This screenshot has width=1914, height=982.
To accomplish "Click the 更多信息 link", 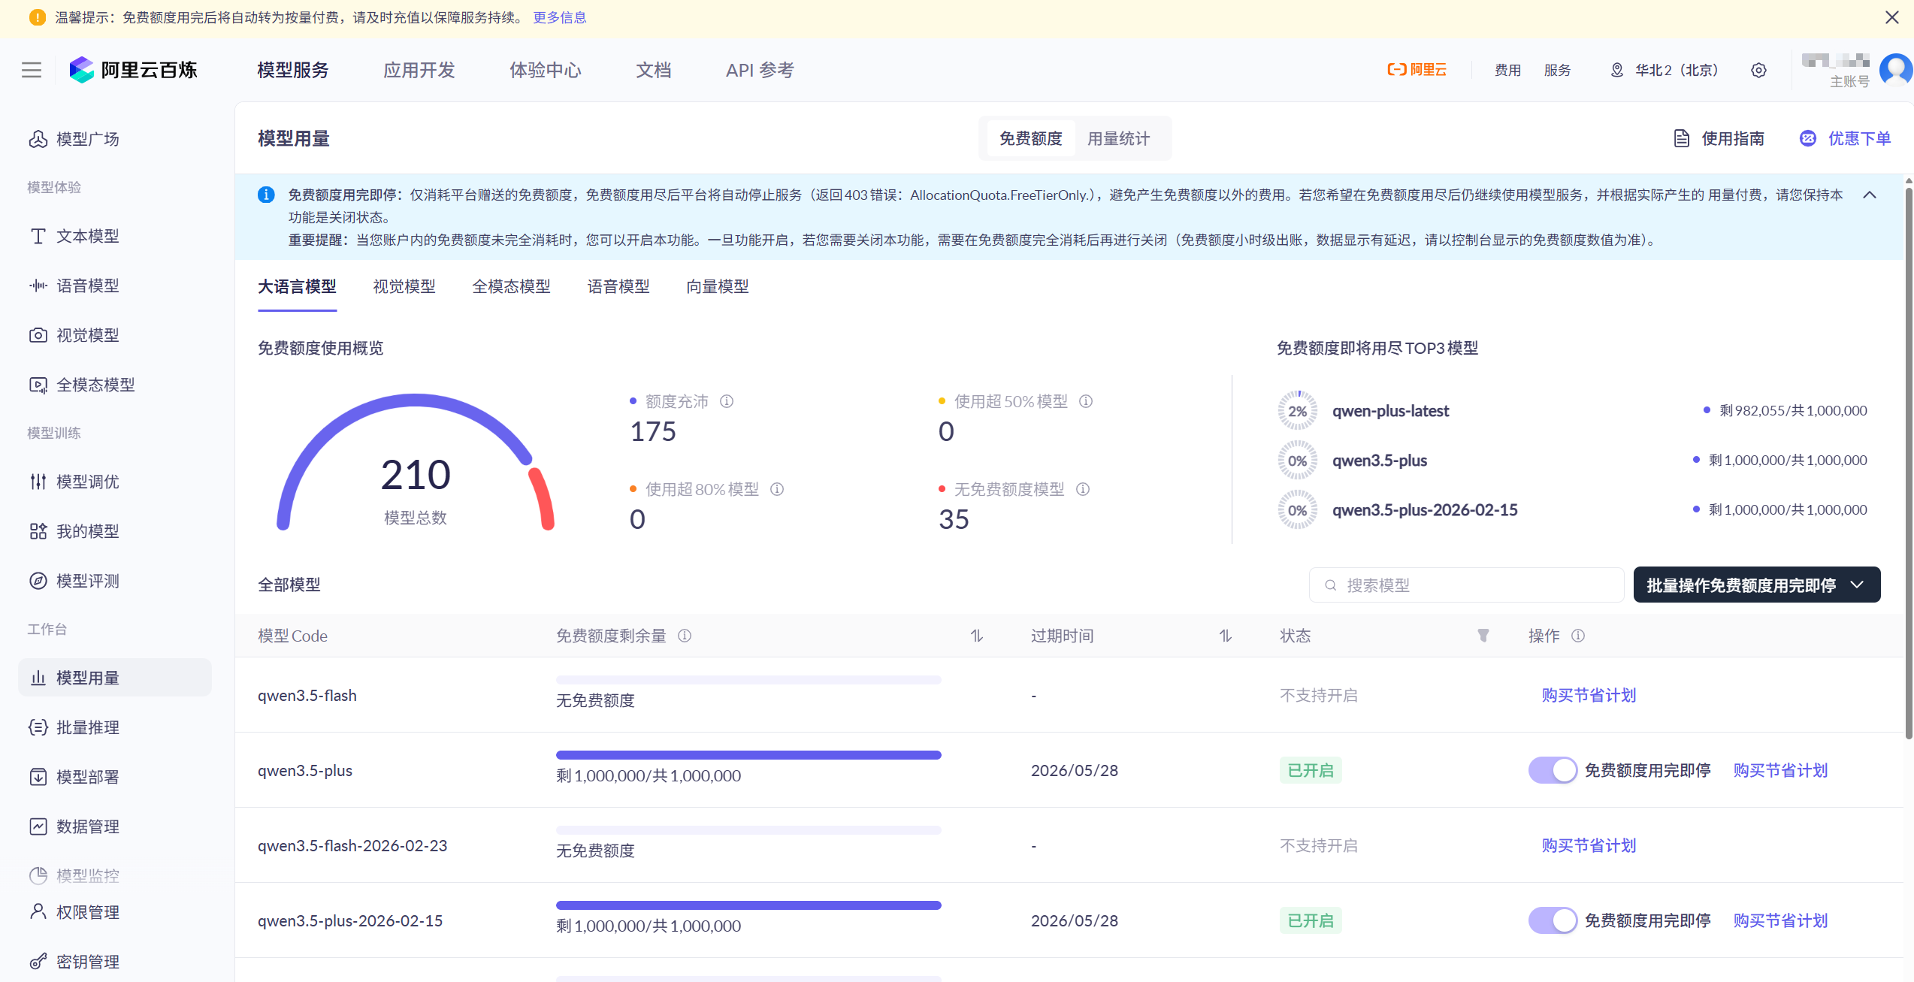I will (560, 17).
